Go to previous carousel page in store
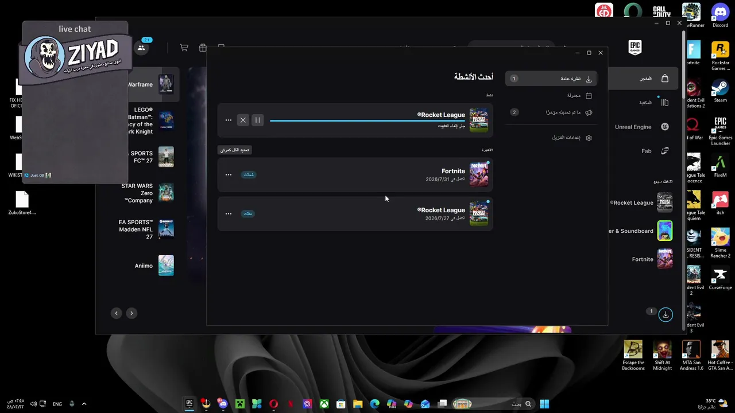Viewport: 735px width, 413px height. (117, 313)
